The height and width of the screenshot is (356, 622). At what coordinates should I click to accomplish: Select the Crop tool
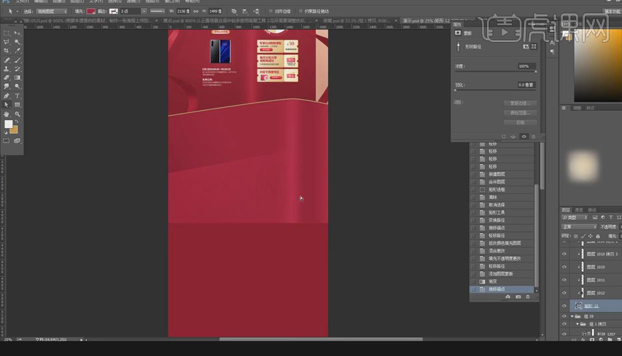[x=7, y=51]
